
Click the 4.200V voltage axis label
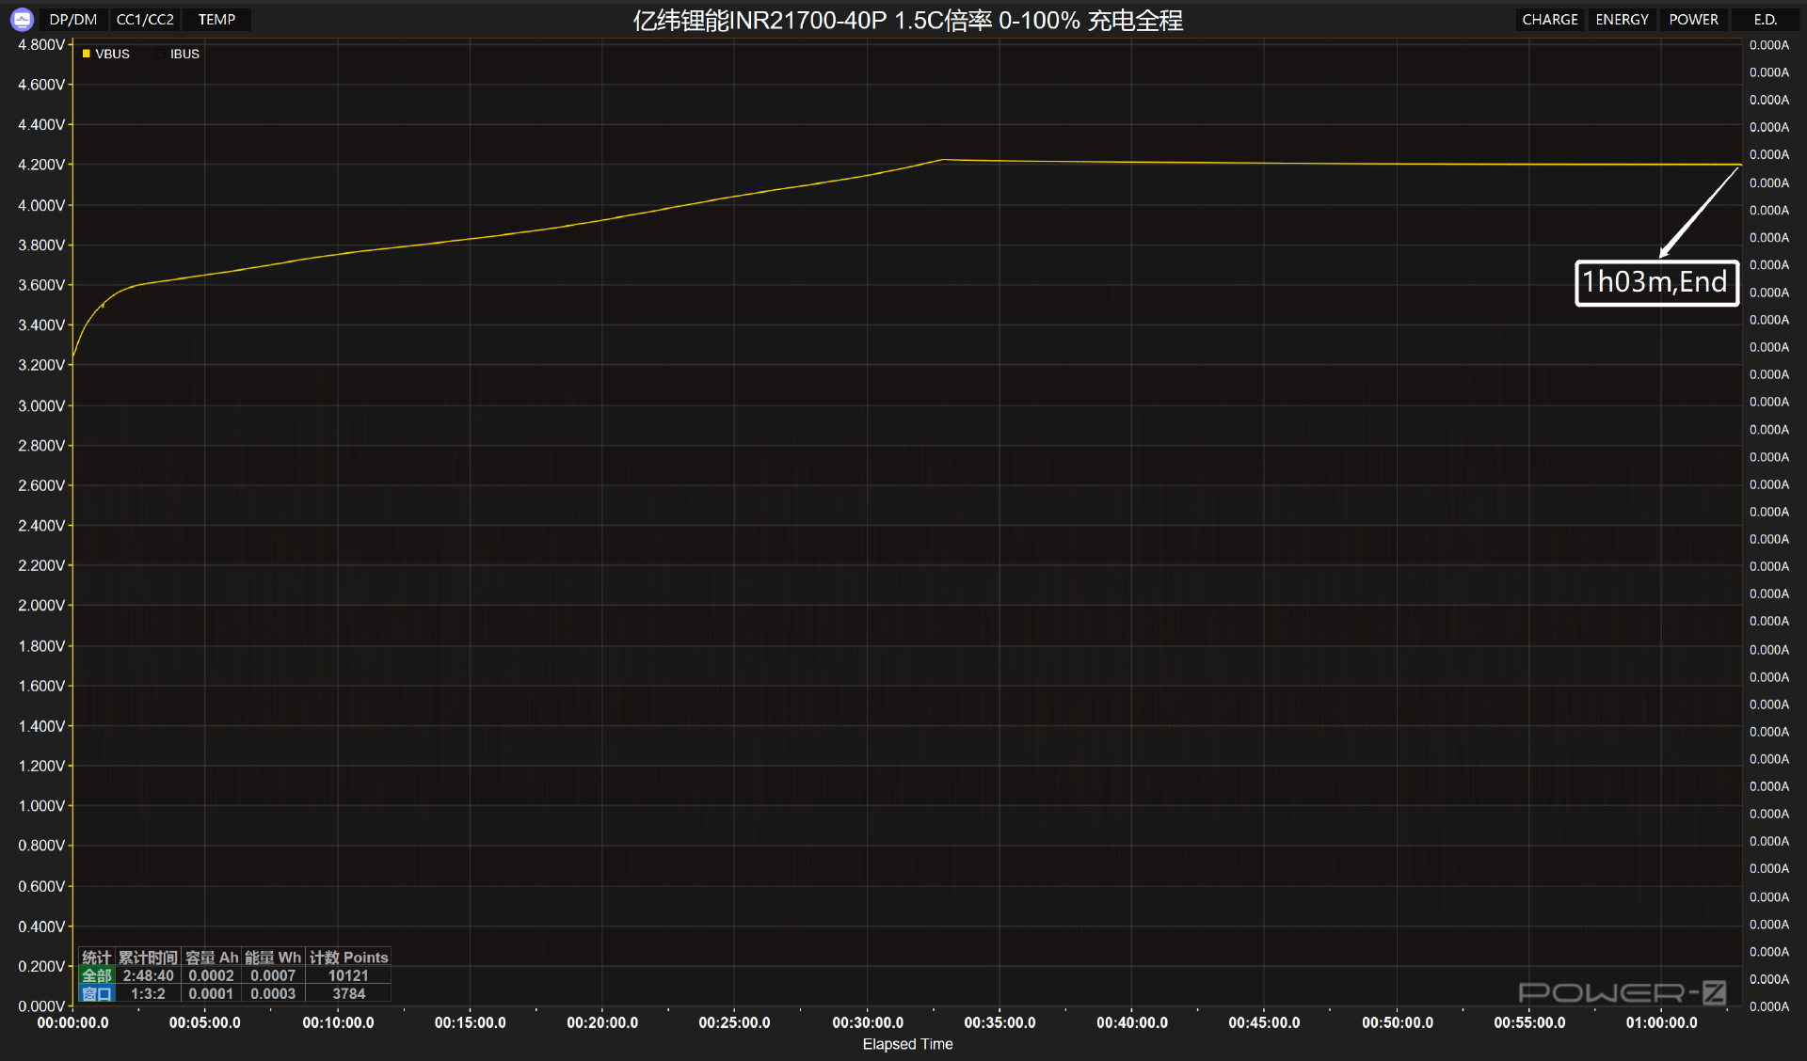pyautogui.click(x=41, y=165)
